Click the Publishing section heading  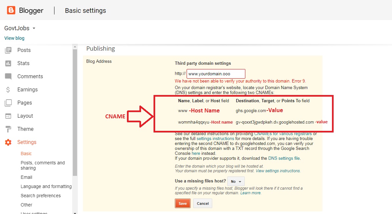pyautogui.click(x=100, y=49)
